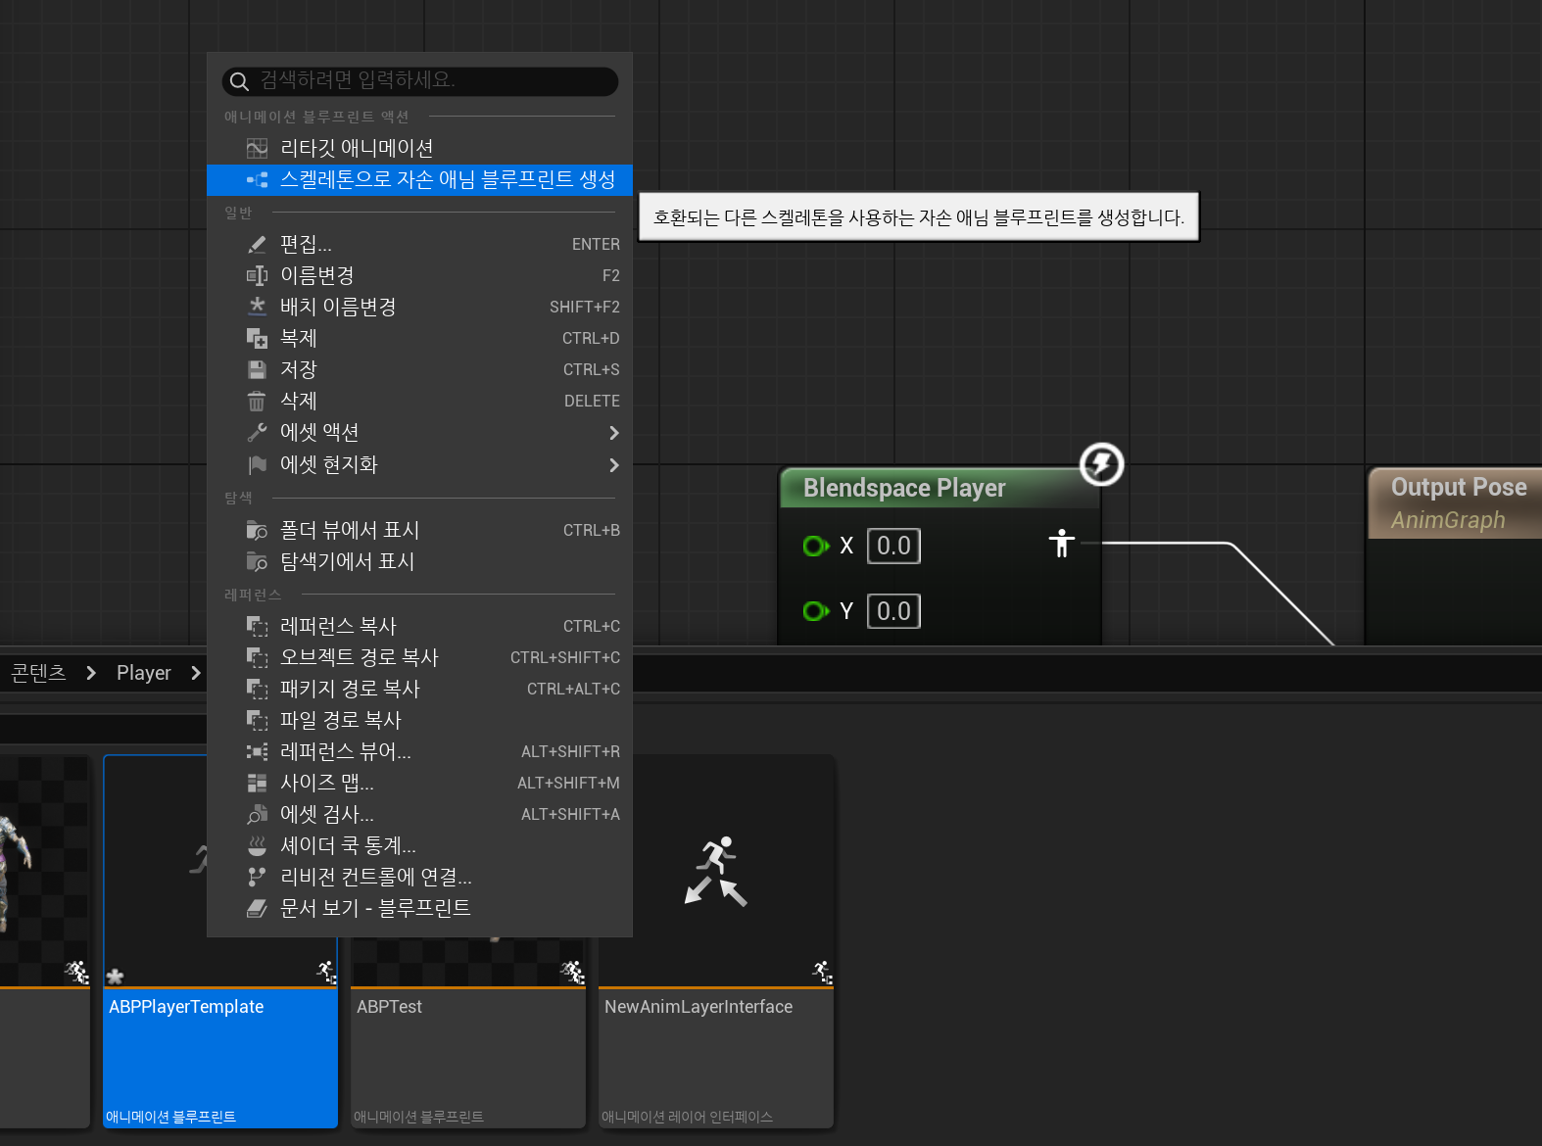Open 편집... menu entry
1542x1146 pixels.
click(x=419, y=244)
